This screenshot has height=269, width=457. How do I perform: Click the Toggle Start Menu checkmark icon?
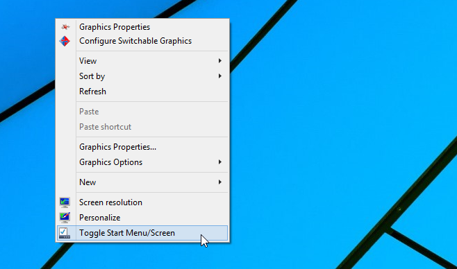pos(65,233)
